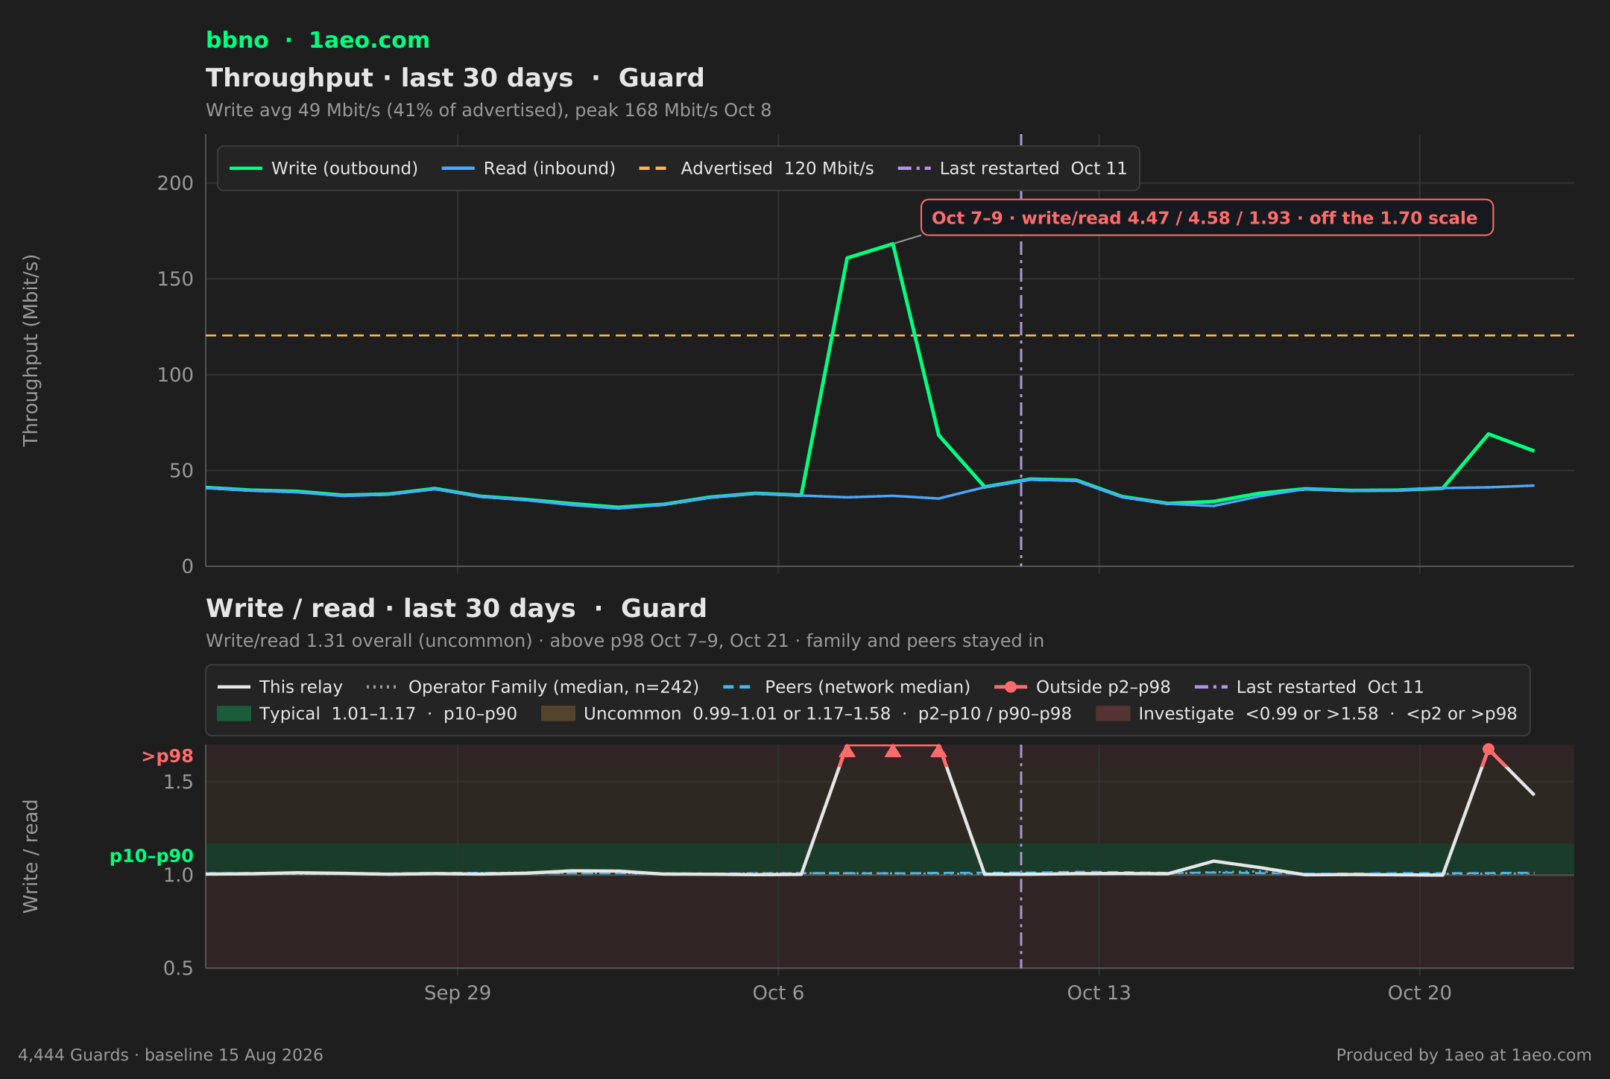Click the 'Advertised 120 Mbit/s' legend entry
Image resolution: width=1610 pixels, height=1079 pixels.
[756, 168]
